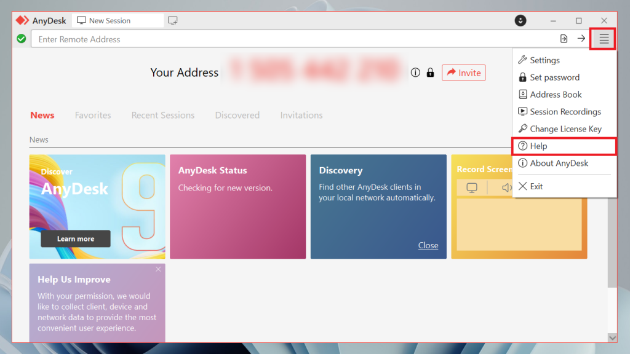Screen dimensions: 630x354
Task: Switch to the Recent Sessions tab
Action: pyautogui.click(x=162, y=115)
